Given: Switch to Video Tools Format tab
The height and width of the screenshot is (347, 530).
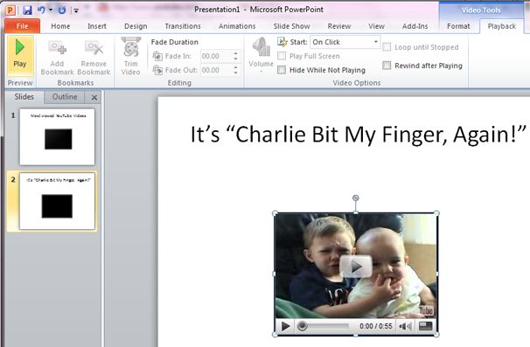Looking at the screenshot, I should pos(458,26).
